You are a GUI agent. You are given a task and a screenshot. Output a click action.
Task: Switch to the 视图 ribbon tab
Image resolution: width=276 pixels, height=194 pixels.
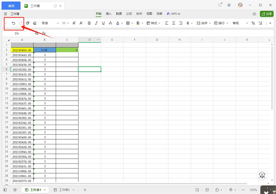click(149, 14)
